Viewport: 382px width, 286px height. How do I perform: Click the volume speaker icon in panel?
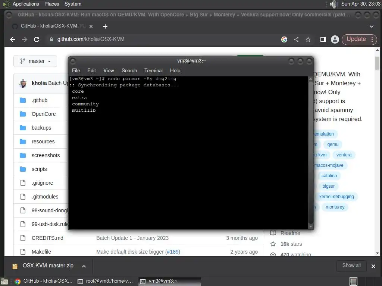[333, 4]
